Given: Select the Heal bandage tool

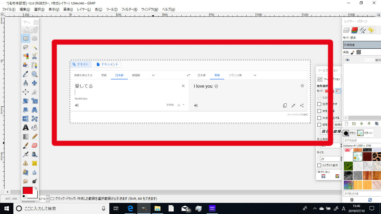Looking at the screenshot, I should coord(35,163).
